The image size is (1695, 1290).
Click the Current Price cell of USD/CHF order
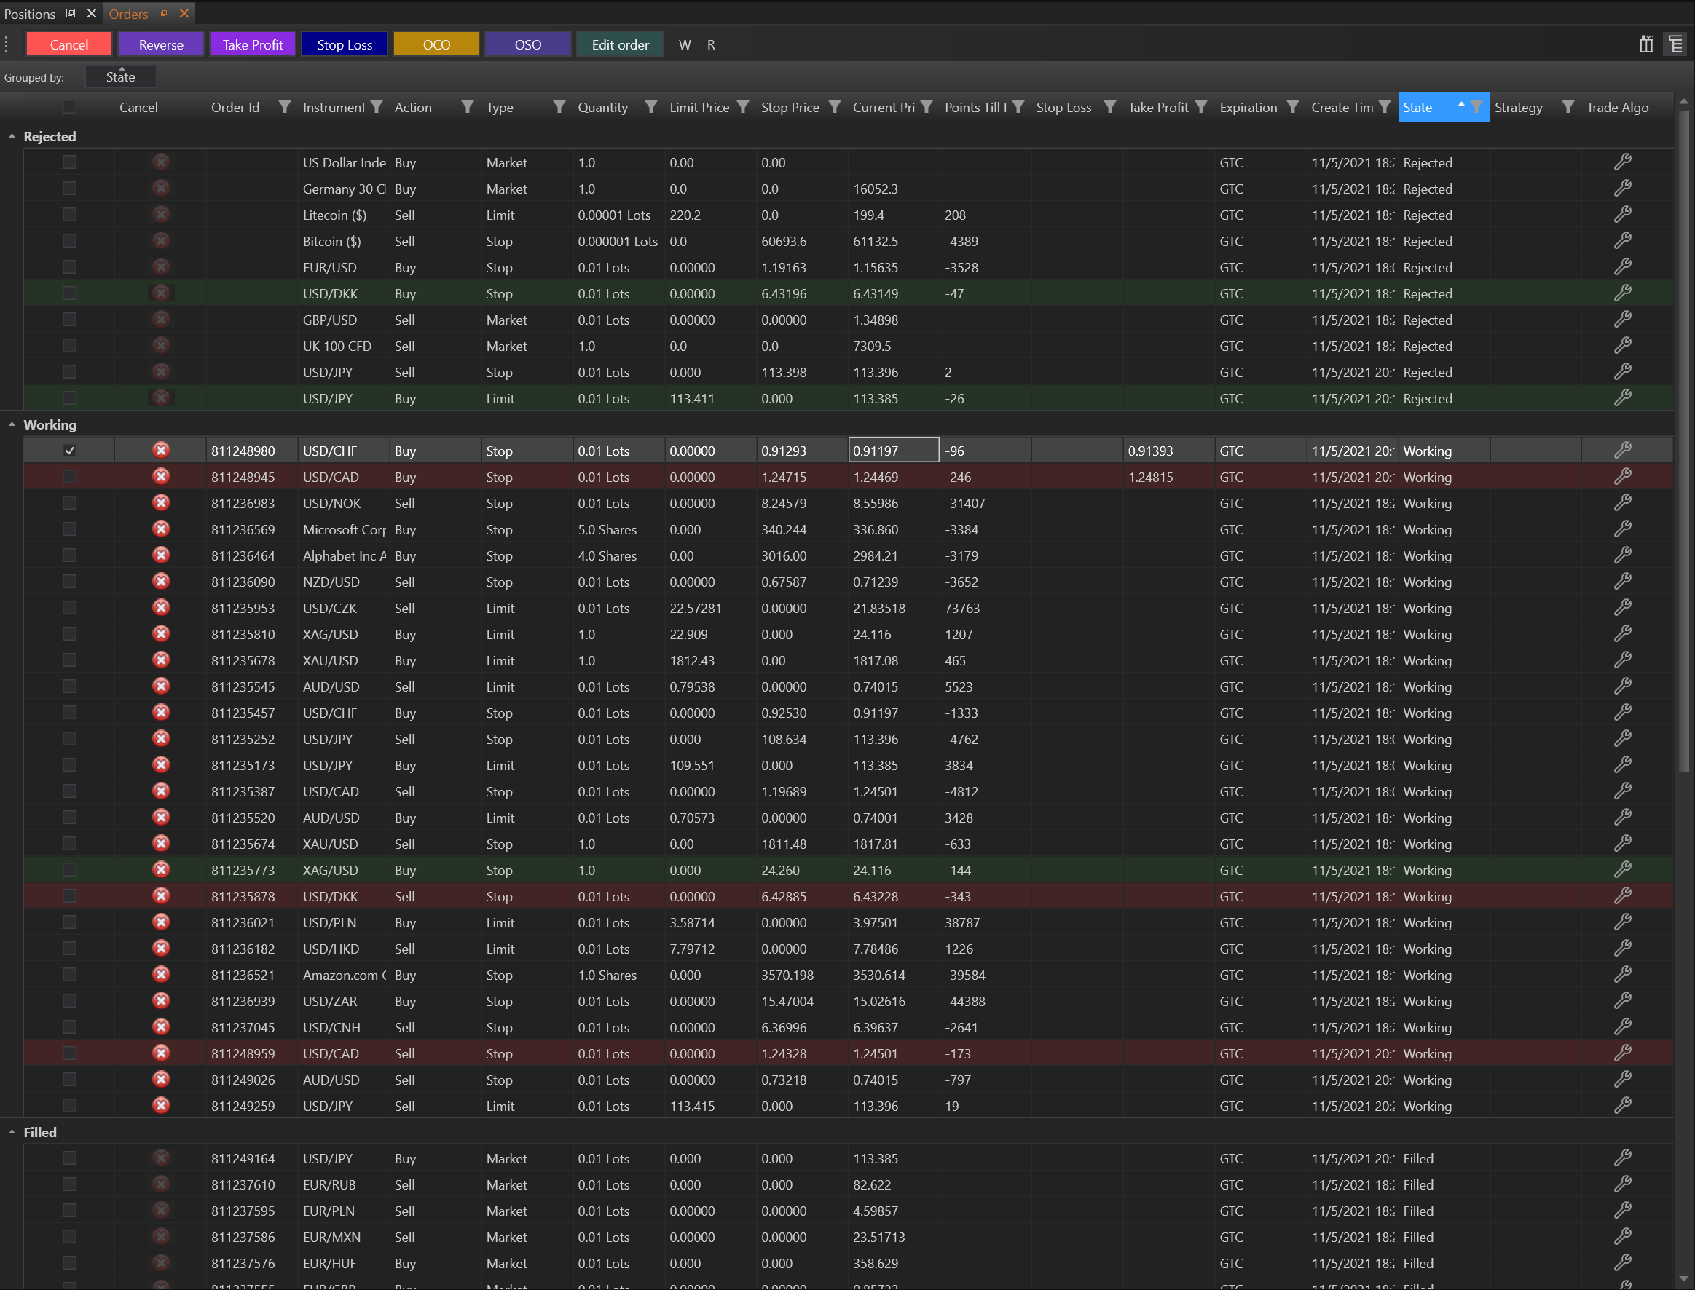coord(893,450)
